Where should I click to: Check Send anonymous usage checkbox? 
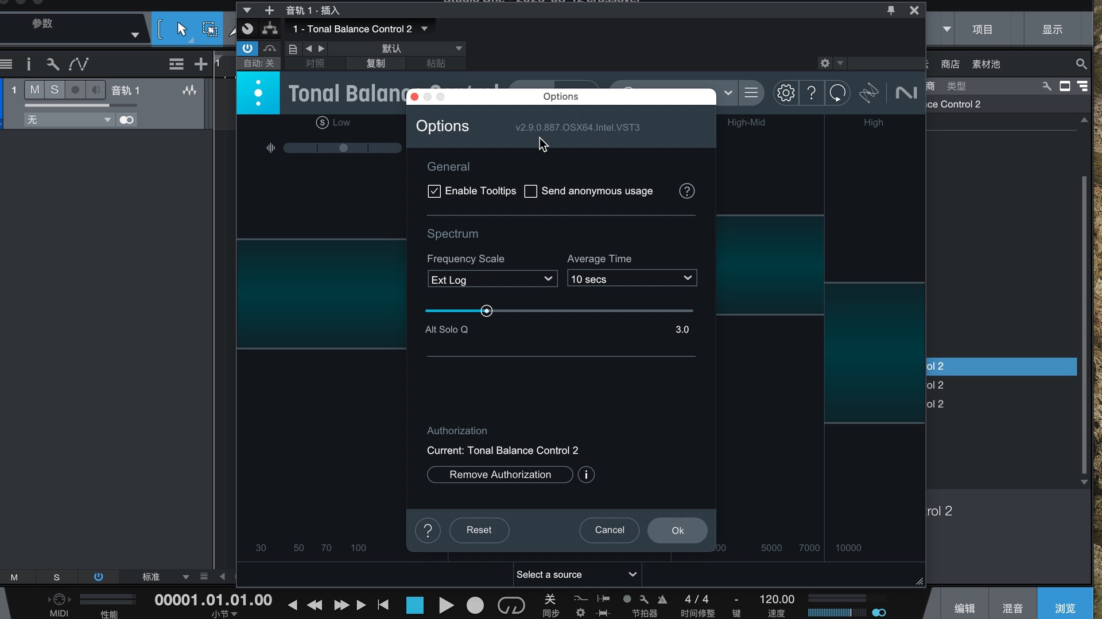click(530, 191)
